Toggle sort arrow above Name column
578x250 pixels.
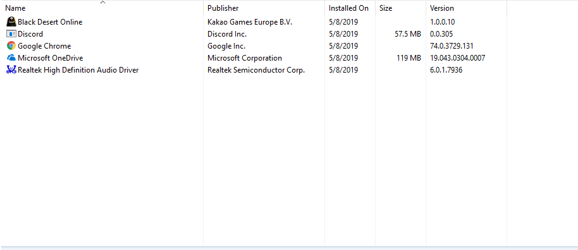[103, 2]
